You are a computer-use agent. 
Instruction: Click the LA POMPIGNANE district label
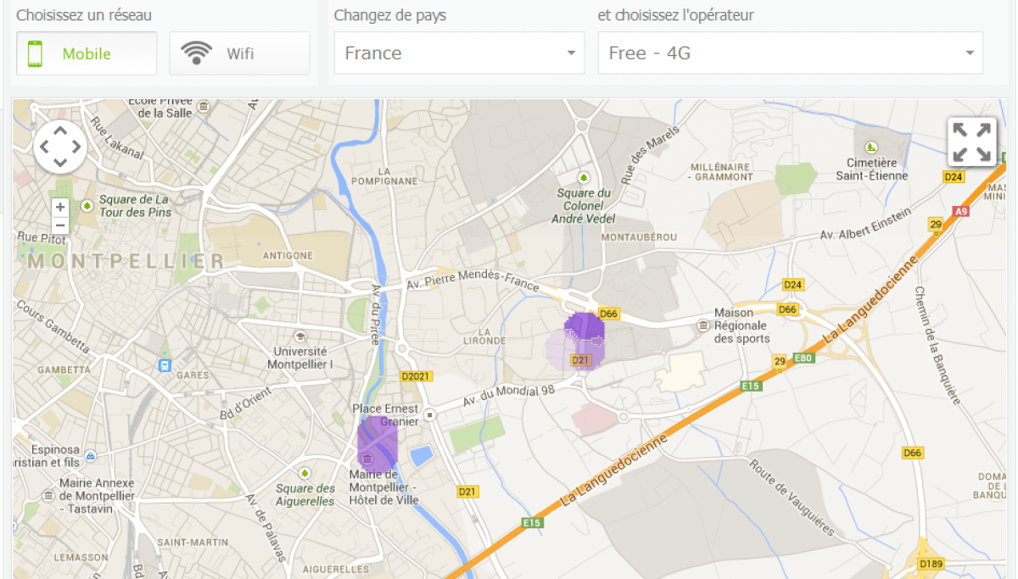point(384,176)
